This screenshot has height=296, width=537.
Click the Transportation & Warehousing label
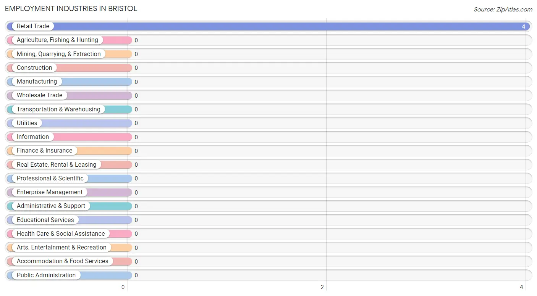58,109
